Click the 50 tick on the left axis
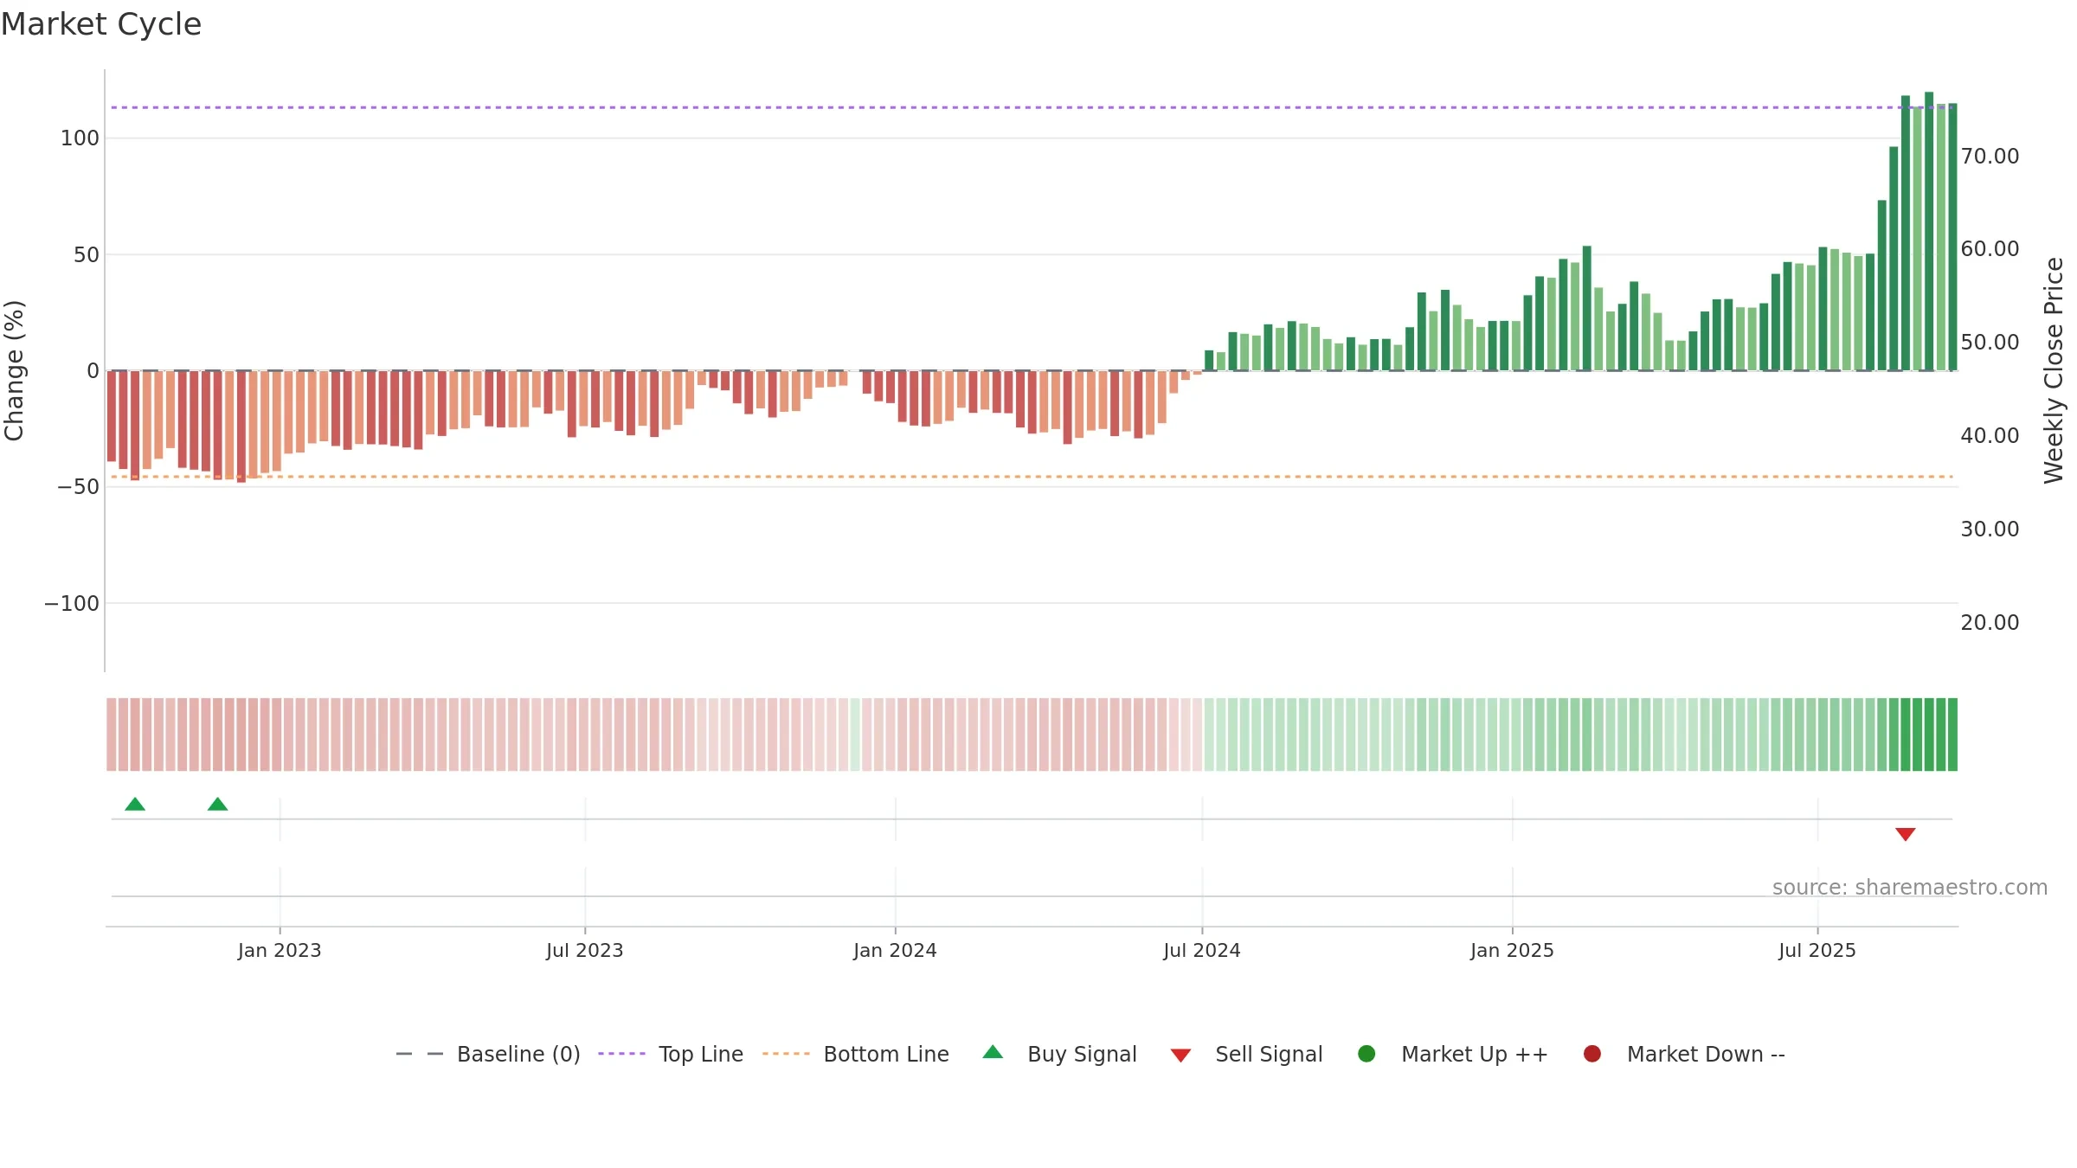Viewport: 2077px width, 1168px height. pos(87,255)
